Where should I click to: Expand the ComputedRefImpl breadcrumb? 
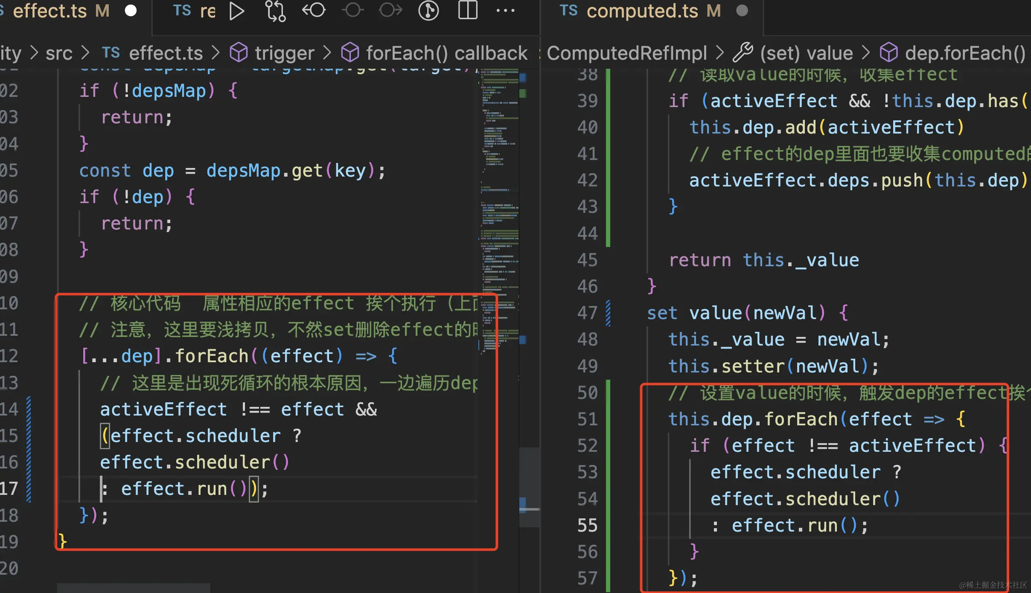pos(626,53)
